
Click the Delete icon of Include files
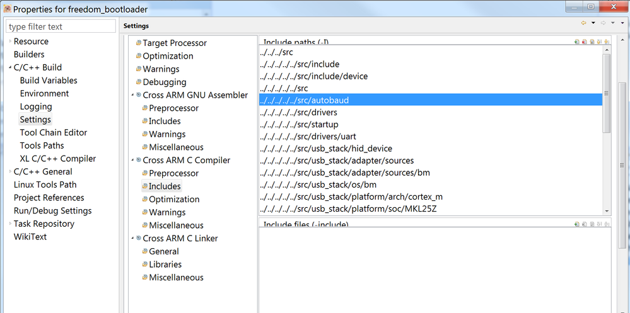pyautogui.click(x=584, y=224)
